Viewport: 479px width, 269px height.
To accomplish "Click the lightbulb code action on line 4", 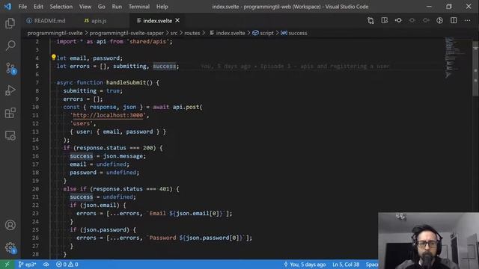I will pyautogui.click(x=53, y=57).
